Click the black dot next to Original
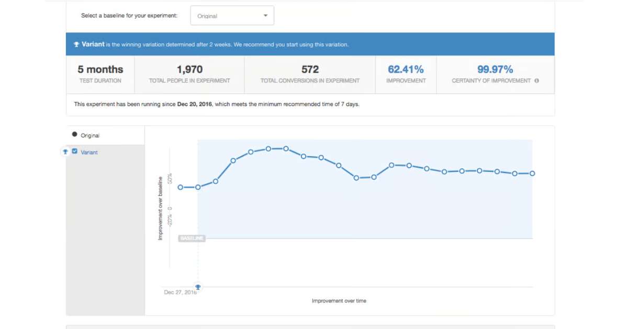This screenshot has height=329, width=628. (75, 135)
